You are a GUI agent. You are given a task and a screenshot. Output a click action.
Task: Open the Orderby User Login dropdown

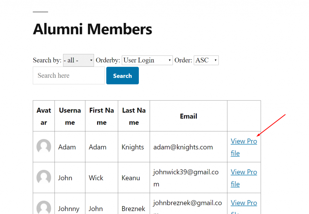[x=147, y=60]
